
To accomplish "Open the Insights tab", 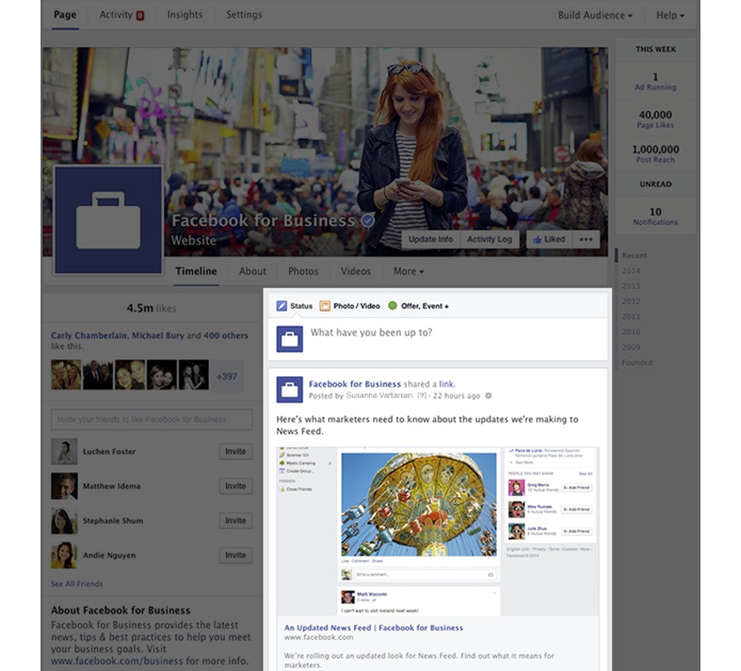I will pos(185,14).
